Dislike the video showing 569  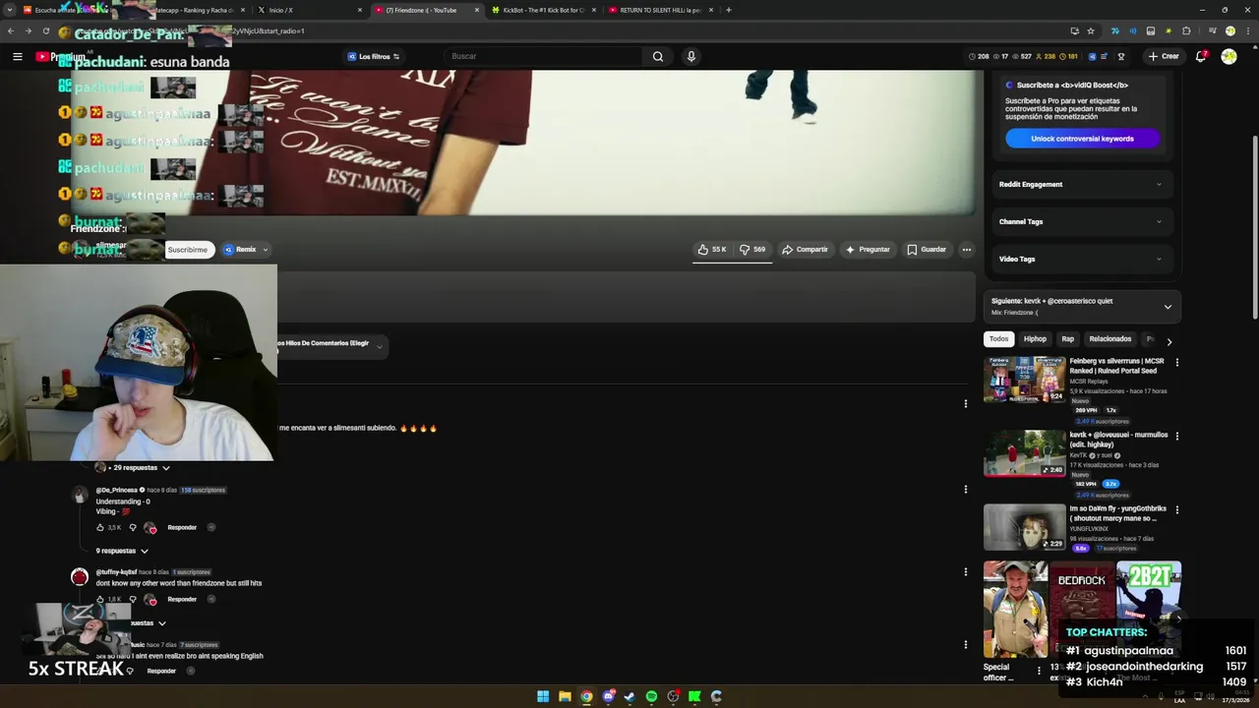(752, 250)
